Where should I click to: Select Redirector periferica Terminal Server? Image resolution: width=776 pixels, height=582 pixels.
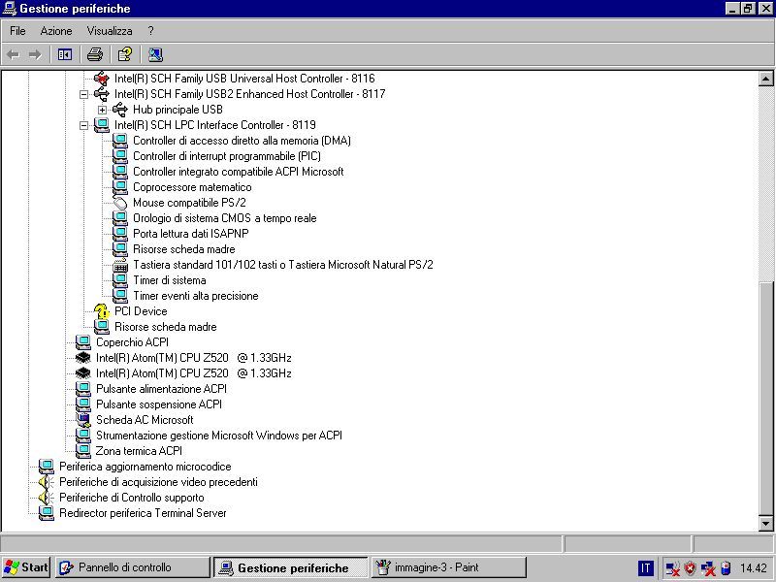point(143,513)
